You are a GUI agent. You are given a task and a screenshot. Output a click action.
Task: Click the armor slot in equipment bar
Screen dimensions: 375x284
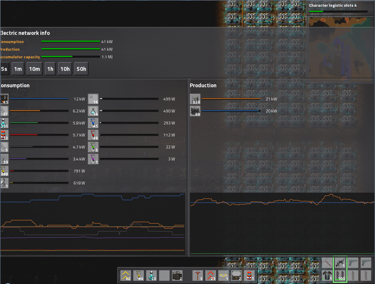click(327, 276)
